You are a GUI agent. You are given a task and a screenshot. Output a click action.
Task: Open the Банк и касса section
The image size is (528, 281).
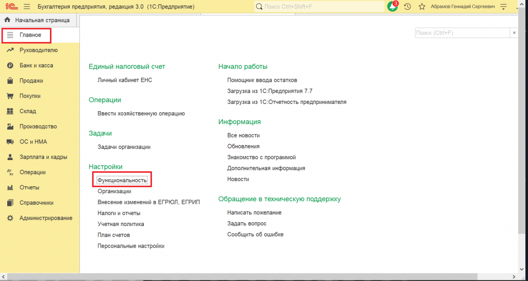(x=36, y=65)
